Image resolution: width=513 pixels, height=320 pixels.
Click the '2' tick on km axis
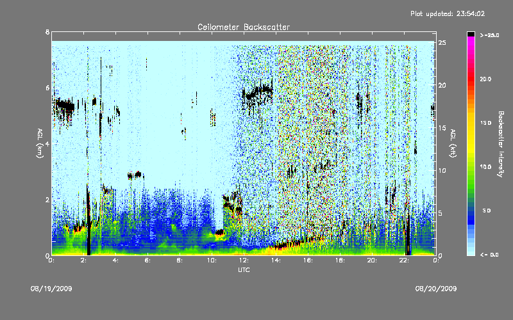(47, 200)
